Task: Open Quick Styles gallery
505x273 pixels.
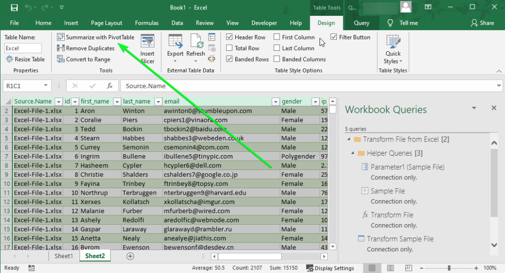Action: [x=393, y=49]
